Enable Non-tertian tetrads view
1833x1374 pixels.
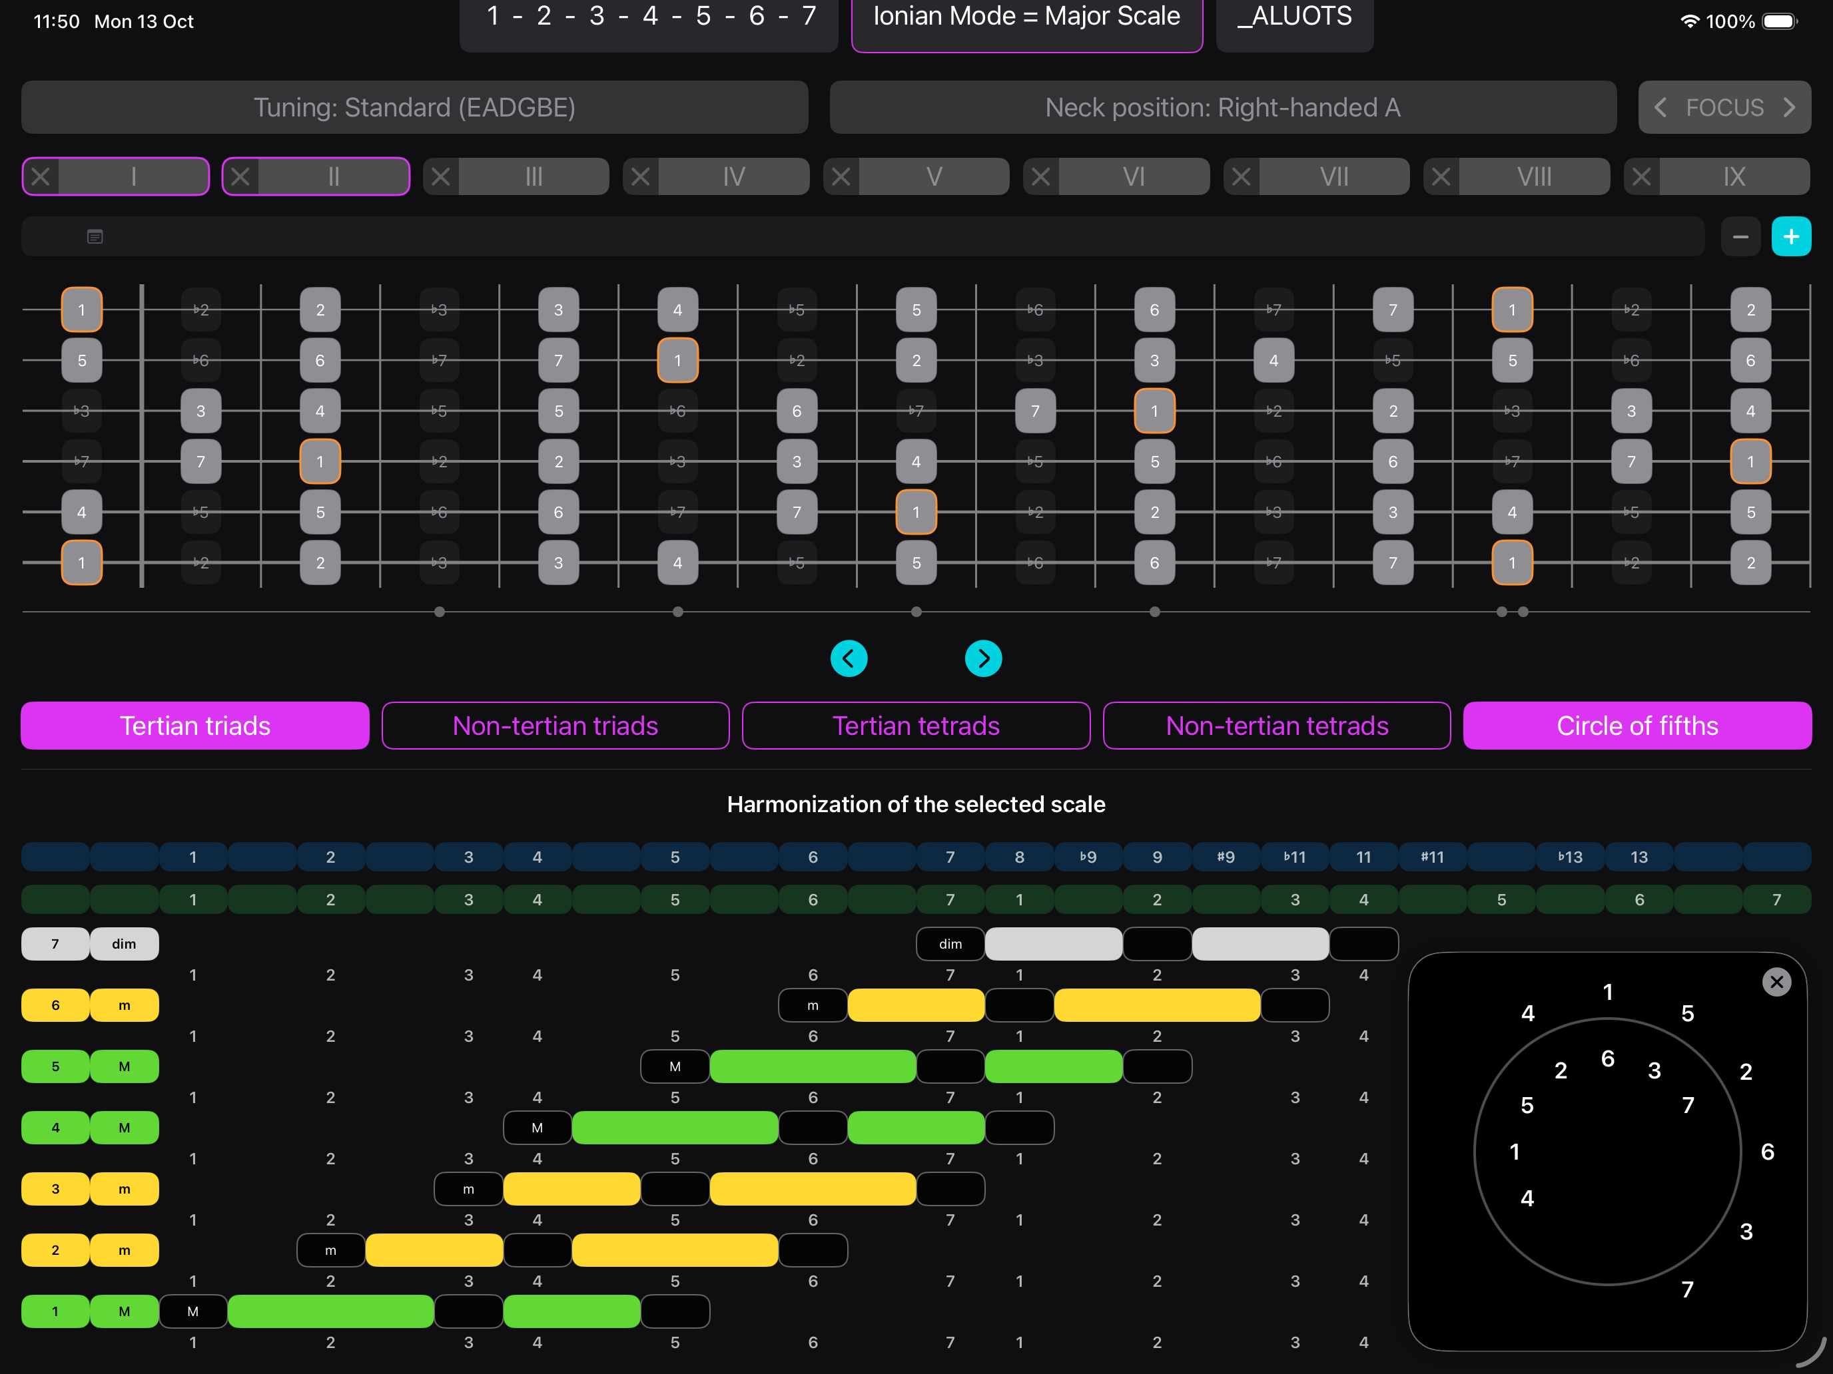(x=1276, y=726)
